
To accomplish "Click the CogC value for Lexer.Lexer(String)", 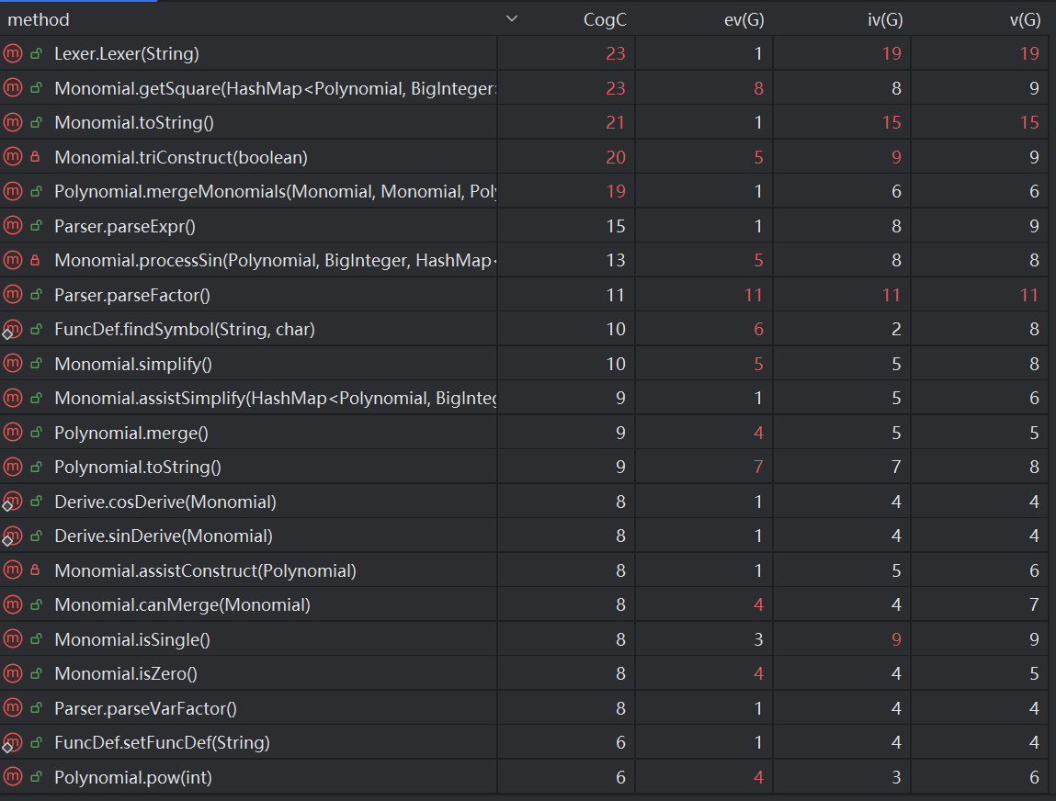I will [x=615, y=53].
